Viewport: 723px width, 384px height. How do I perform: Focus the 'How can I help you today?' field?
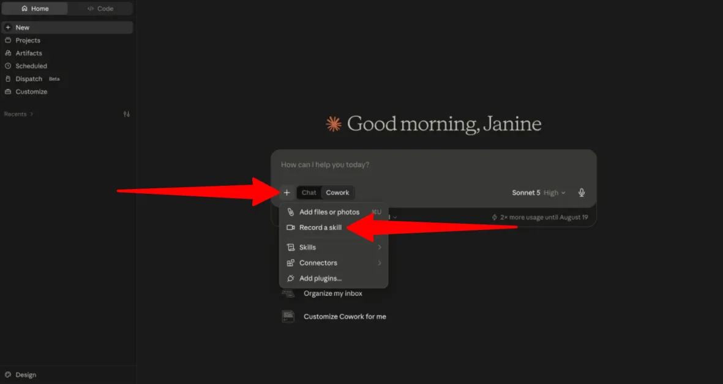tap(433, 165)
